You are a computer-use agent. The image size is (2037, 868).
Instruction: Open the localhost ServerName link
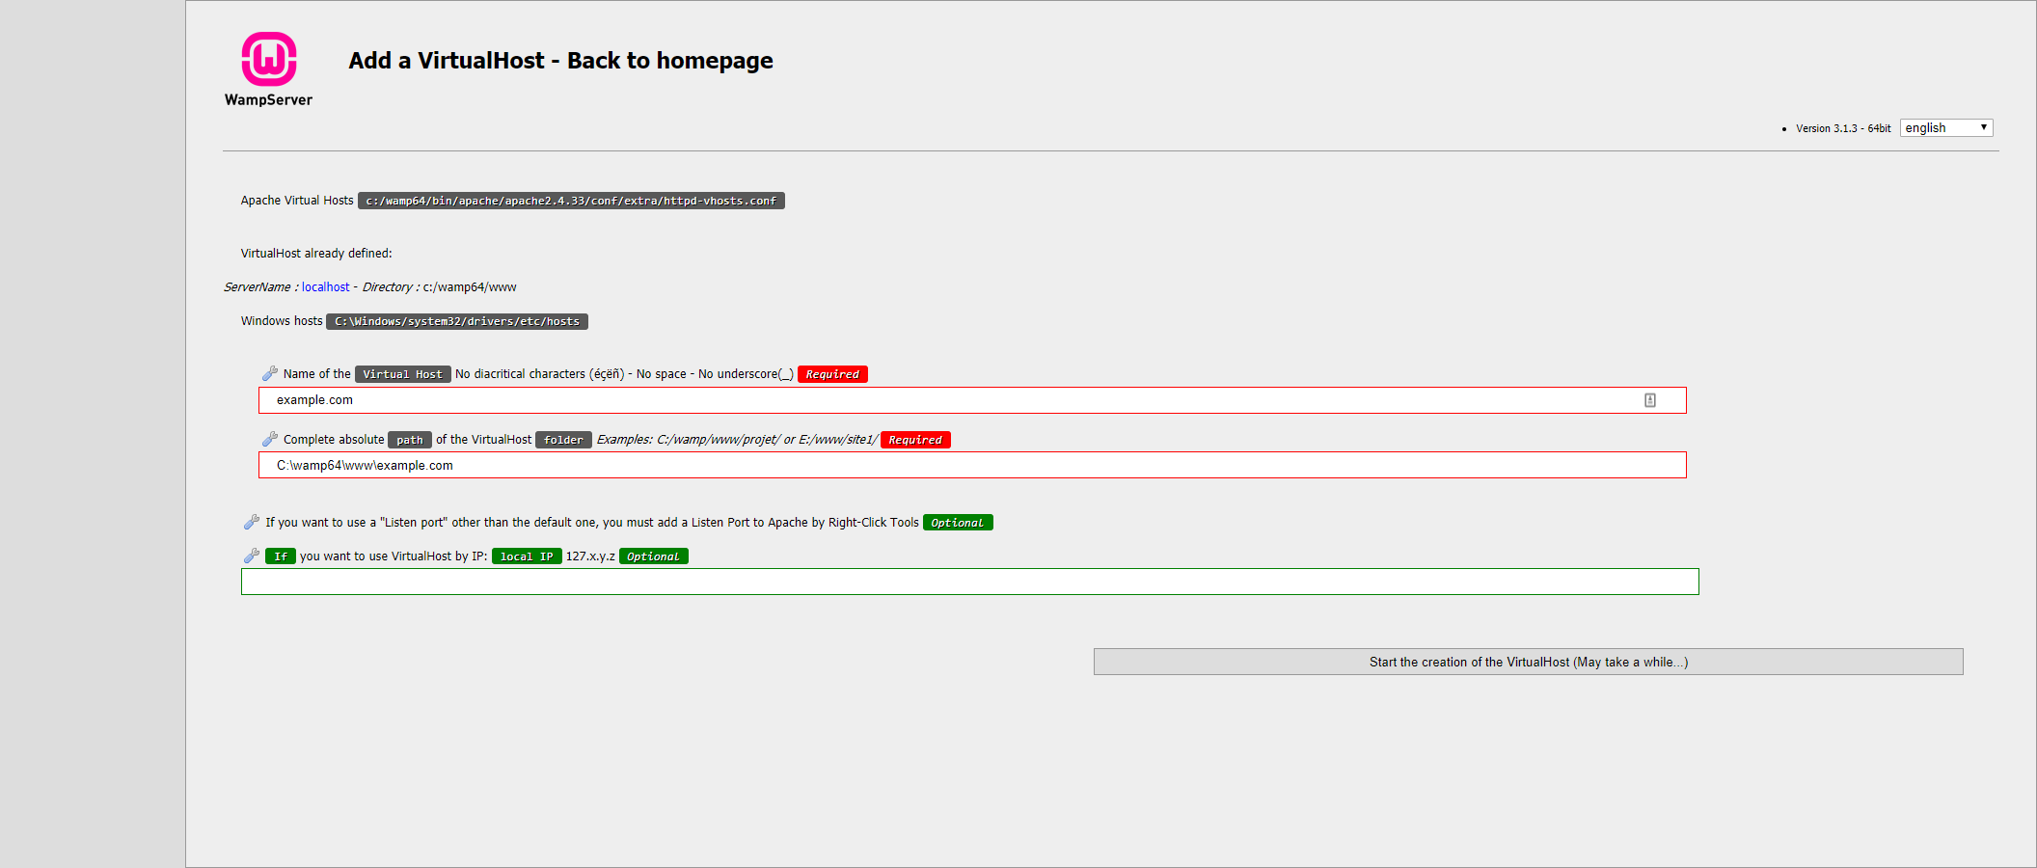pyautogui.click(x=325, y=287)
